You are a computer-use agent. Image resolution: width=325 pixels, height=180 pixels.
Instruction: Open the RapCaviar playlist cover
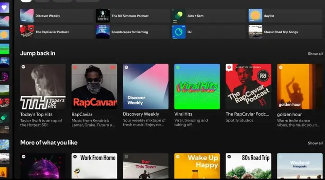(x=94, y=86)
